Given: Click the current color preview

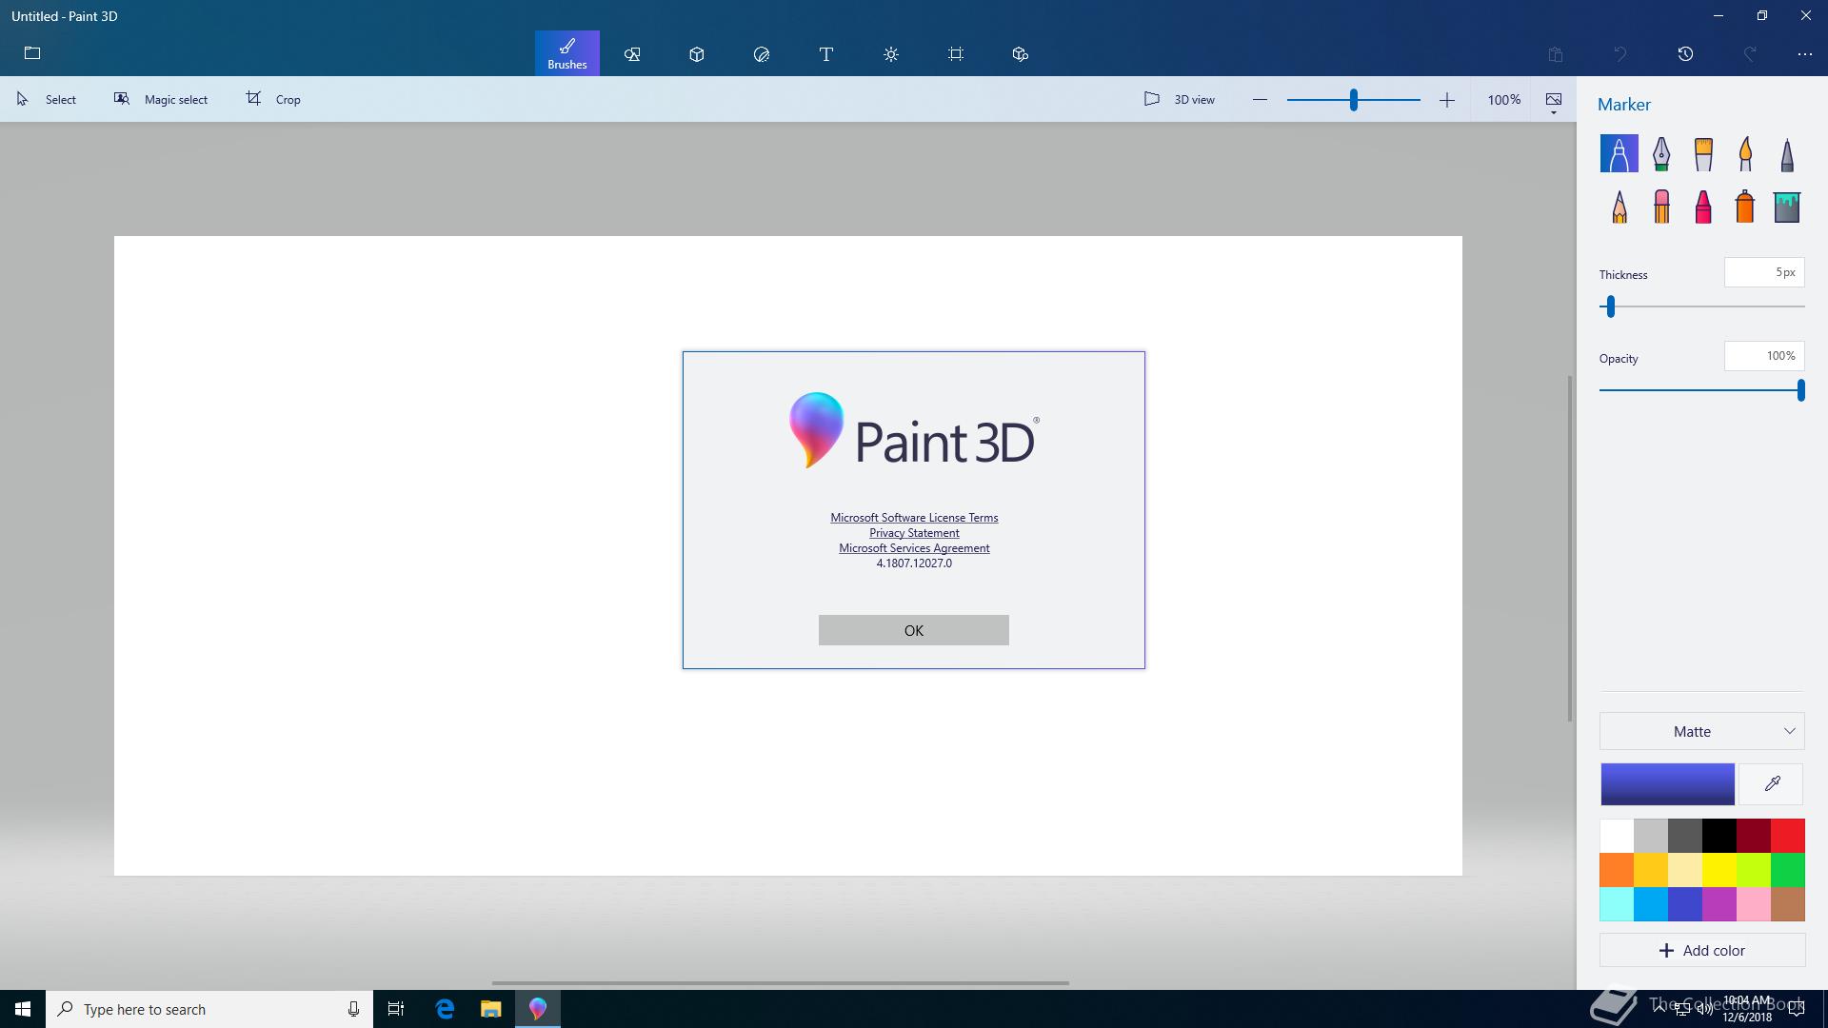Looking at the screenshot, I should point(1667,783).
